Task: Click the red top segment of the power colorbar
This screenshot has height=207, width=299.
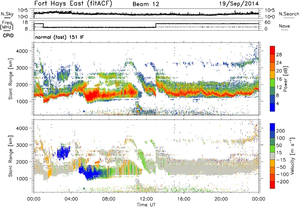Action: pos(272,50)
